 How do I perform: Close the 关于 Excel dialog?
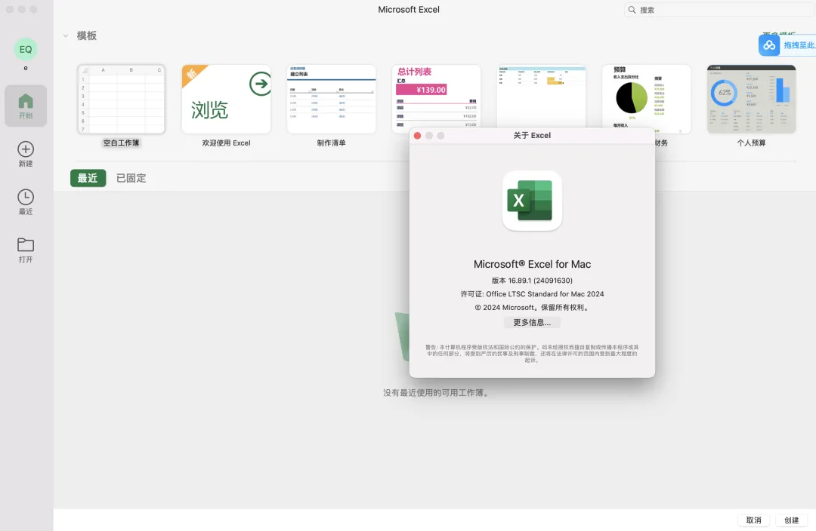click(x=417, y=136)
